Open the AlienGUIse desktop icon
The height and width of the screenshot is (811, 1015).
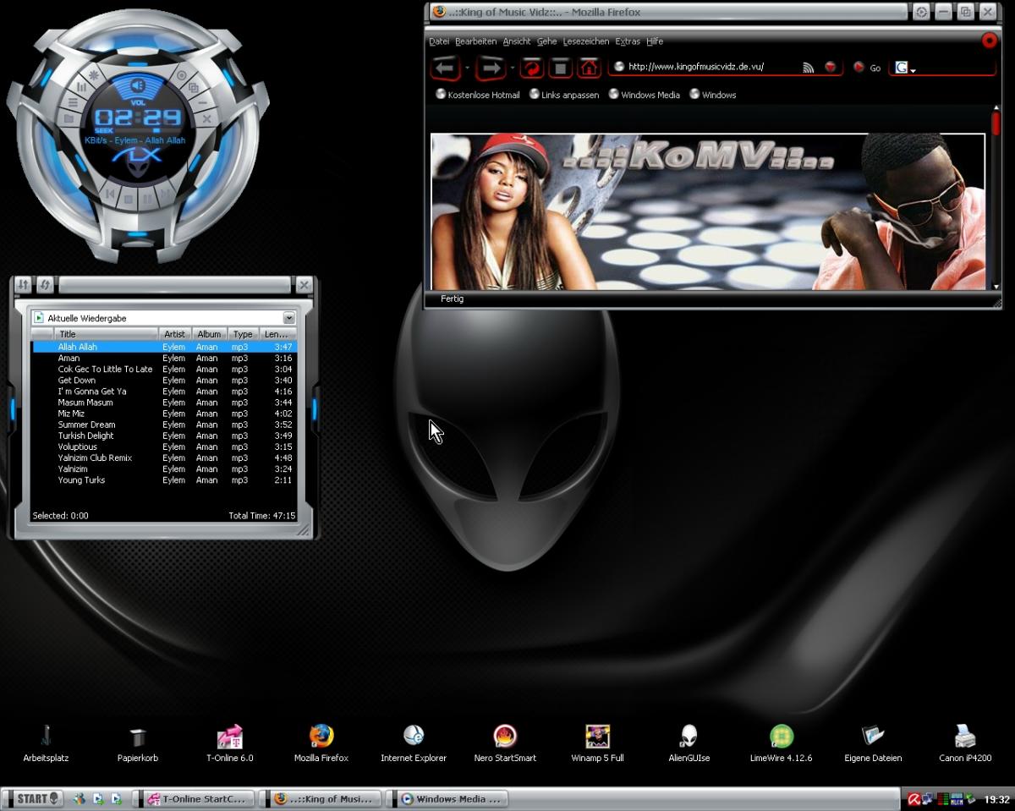pos(689,743)
